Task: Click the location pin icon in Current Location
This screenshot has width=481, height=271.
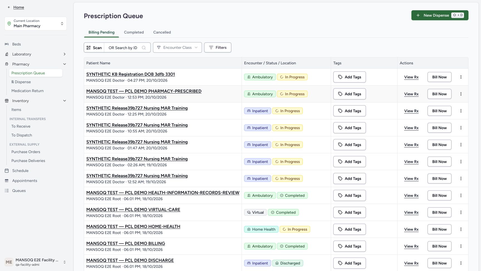Action: pyautogui.click(x=9, y=24)
